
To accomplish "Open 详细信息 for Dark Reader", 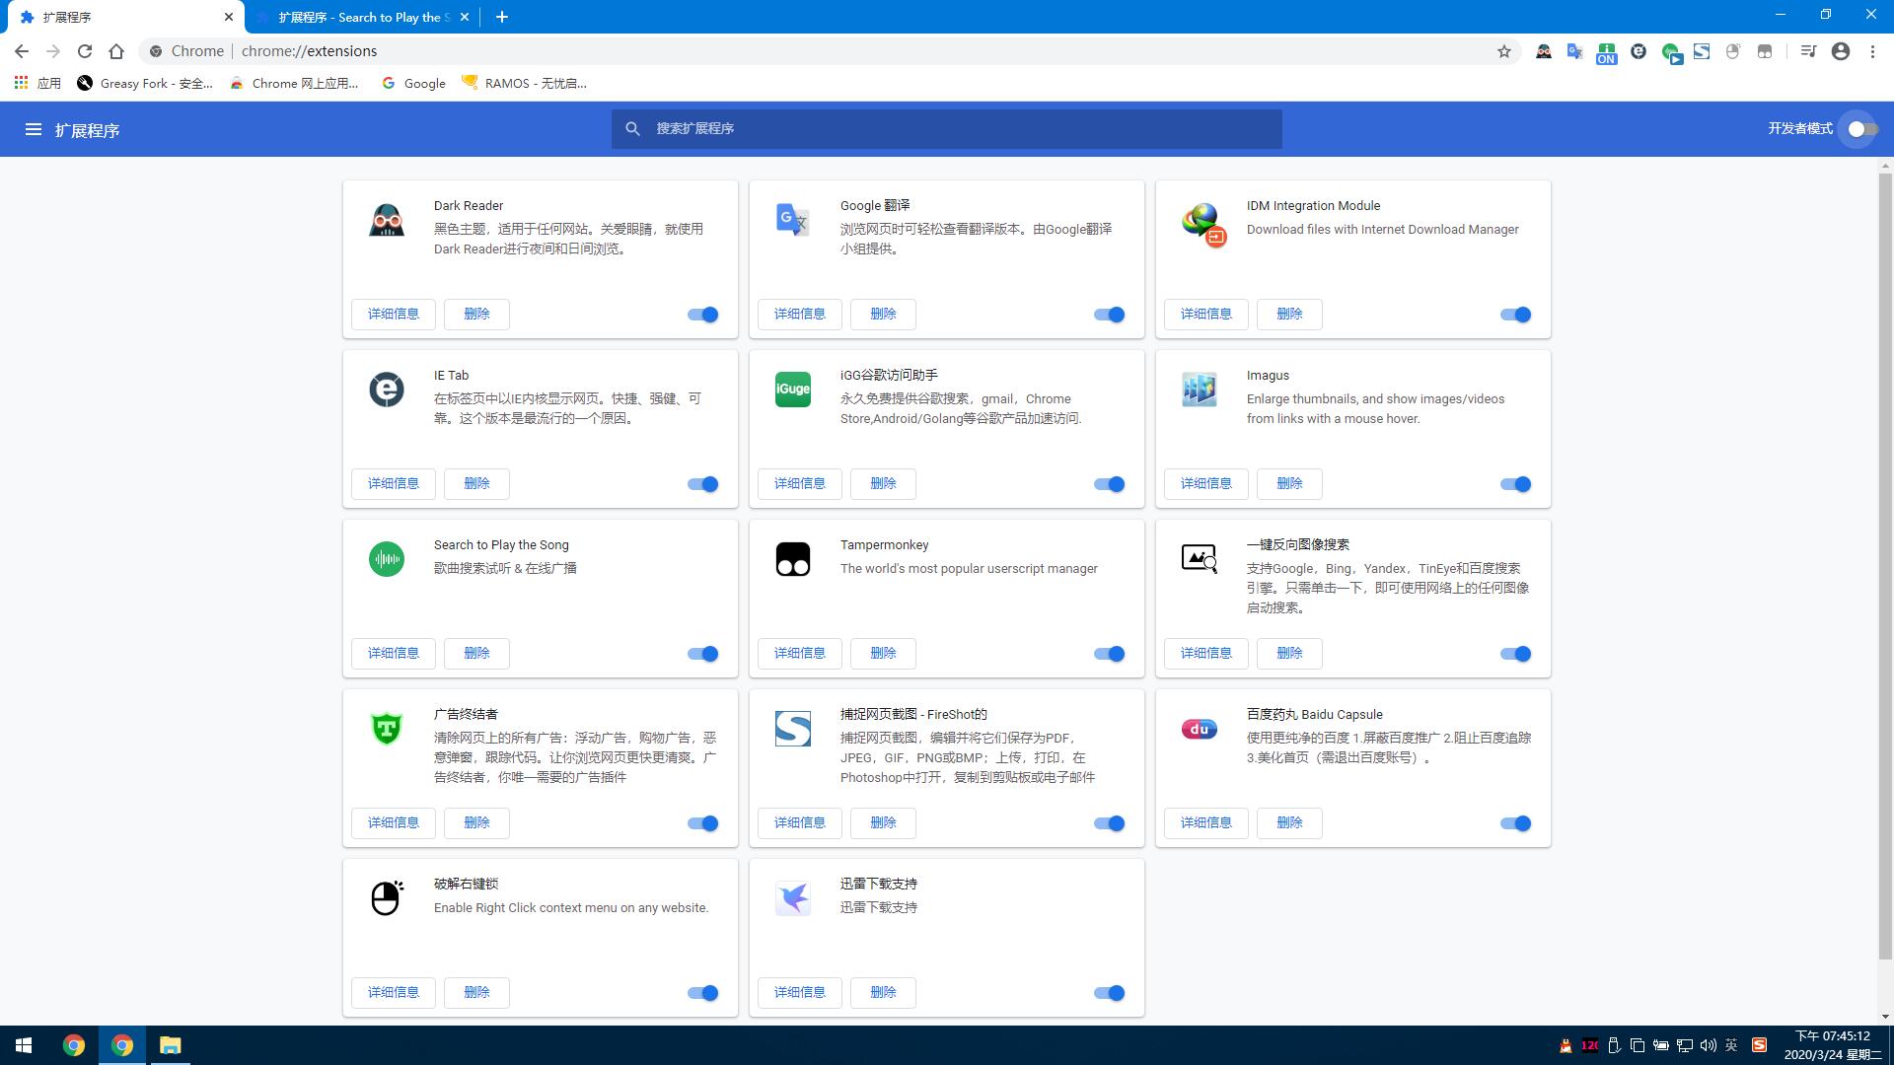I will click(x=394, y=315).
